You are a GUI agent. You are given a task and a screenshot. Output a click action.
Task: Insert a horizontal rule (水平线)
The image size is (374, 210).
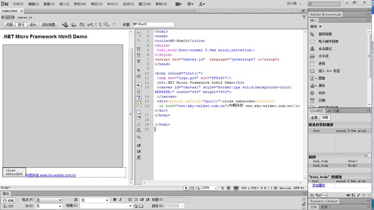[x=313, y=56]
